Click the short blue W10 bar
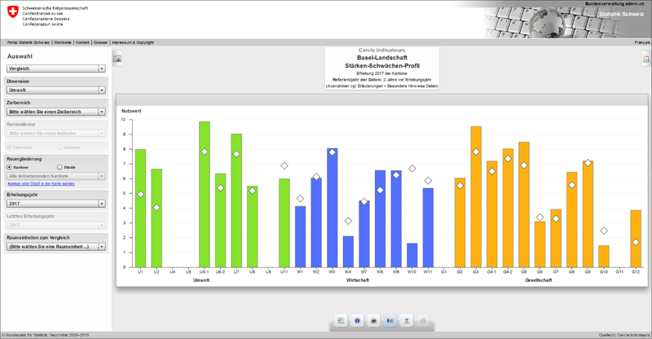The image size is (652, 339). [412, 255]
